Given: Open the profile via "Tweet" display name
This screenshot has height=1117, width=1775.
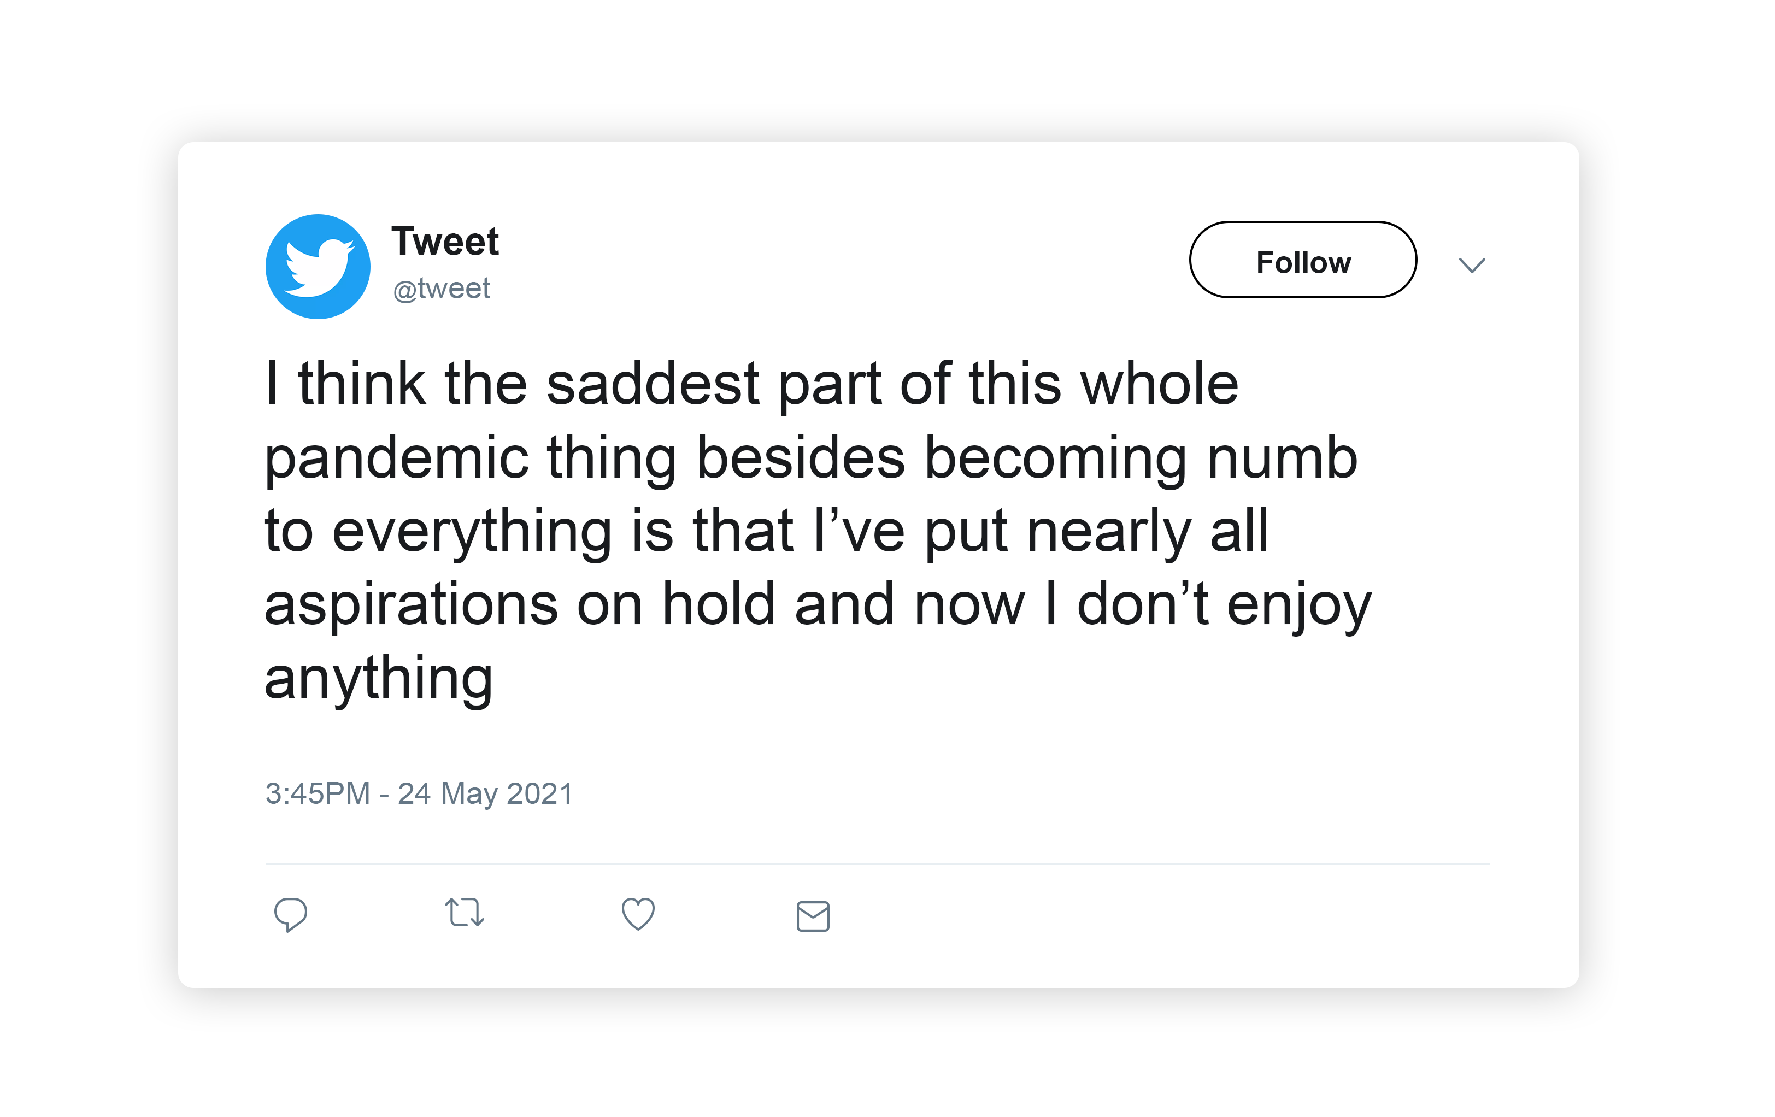Looking at the screenshot, I should pyautogui.click(x=445, y=242).
